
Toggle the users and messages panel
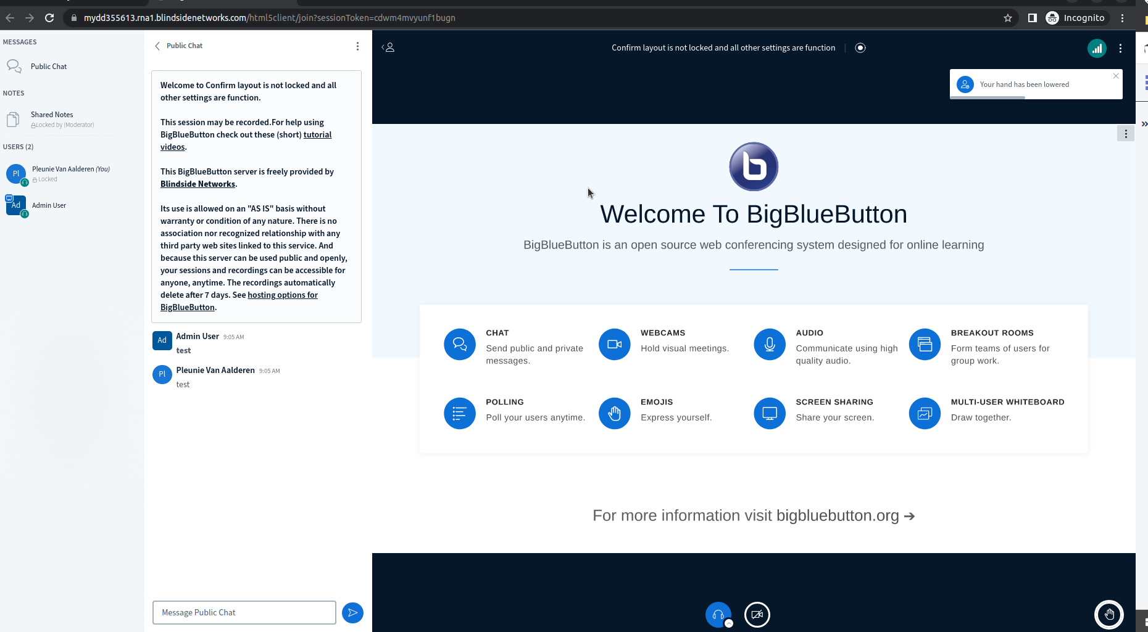pyautogui.click(x=388, y=47)
